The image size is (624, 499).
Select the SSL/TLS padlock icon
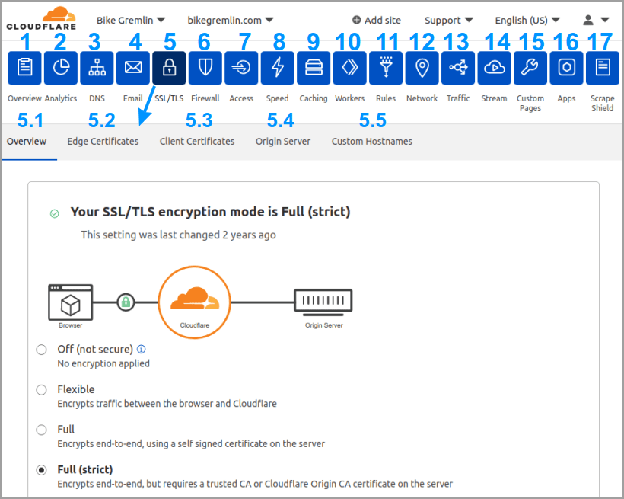pyautogui.click(x=169, y=68)
